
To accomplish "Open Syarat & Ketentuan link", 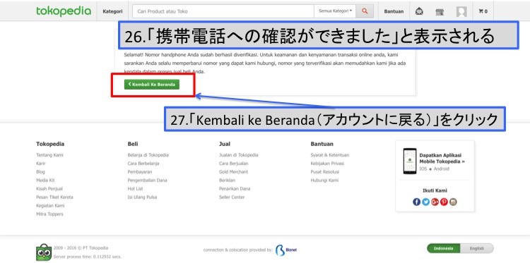I will (330, 155).
